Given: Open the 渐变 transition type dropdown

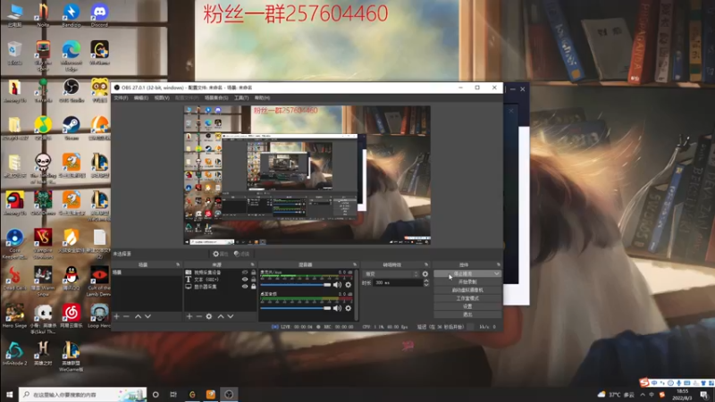Looking at the screenshot, I should click(x=391, y=274).
